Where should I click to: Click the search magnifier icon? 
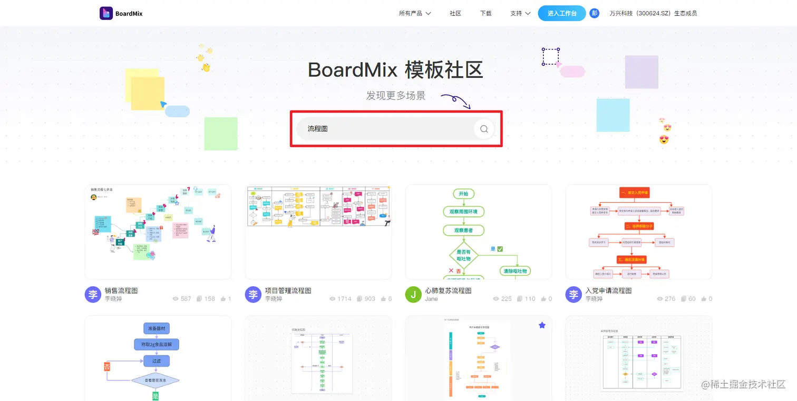tap(484, 128)
